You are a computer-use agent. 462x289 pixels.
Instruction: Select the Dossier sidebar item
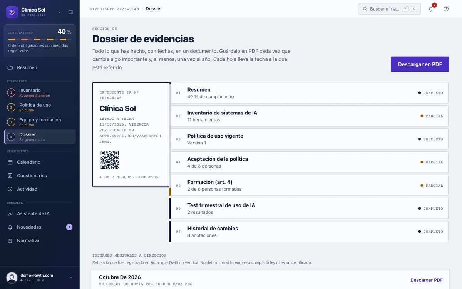tap(40, 137)
